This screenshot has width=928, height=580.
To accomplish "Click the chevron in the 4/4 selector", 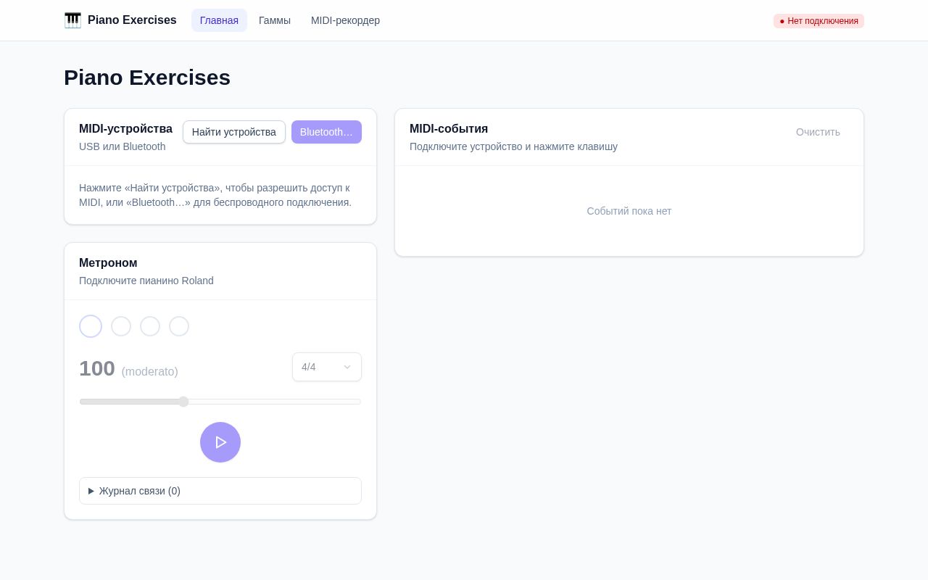I will pos(347,367).
